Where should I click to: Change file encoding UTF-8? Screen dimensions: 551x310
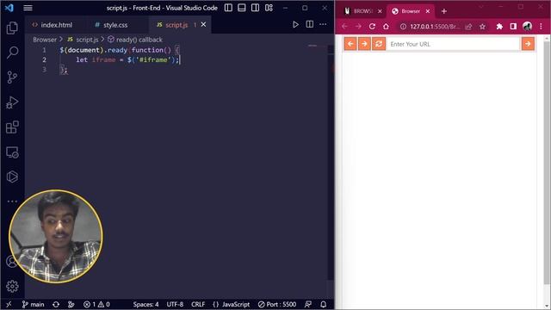pyautogui.click(x=175, y=304)
